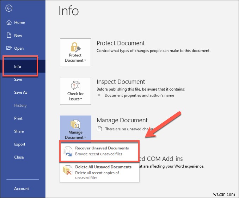The image size is (239, 198).
Task: Click the Check for Issues checklist icon
Action: [x=75, y=86]
